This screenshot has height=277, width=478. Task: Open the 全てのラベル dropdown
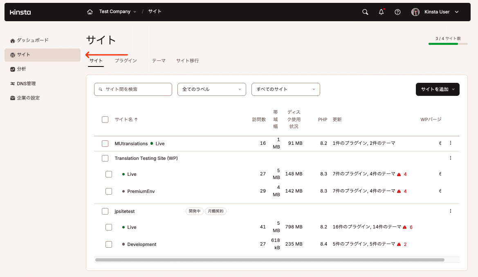tap(211, 89)
